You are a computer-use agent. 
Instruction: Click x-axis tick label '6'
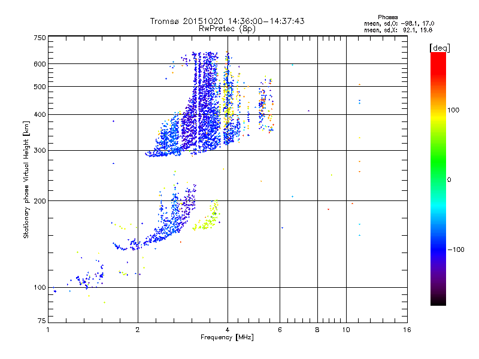click(280, 330)
